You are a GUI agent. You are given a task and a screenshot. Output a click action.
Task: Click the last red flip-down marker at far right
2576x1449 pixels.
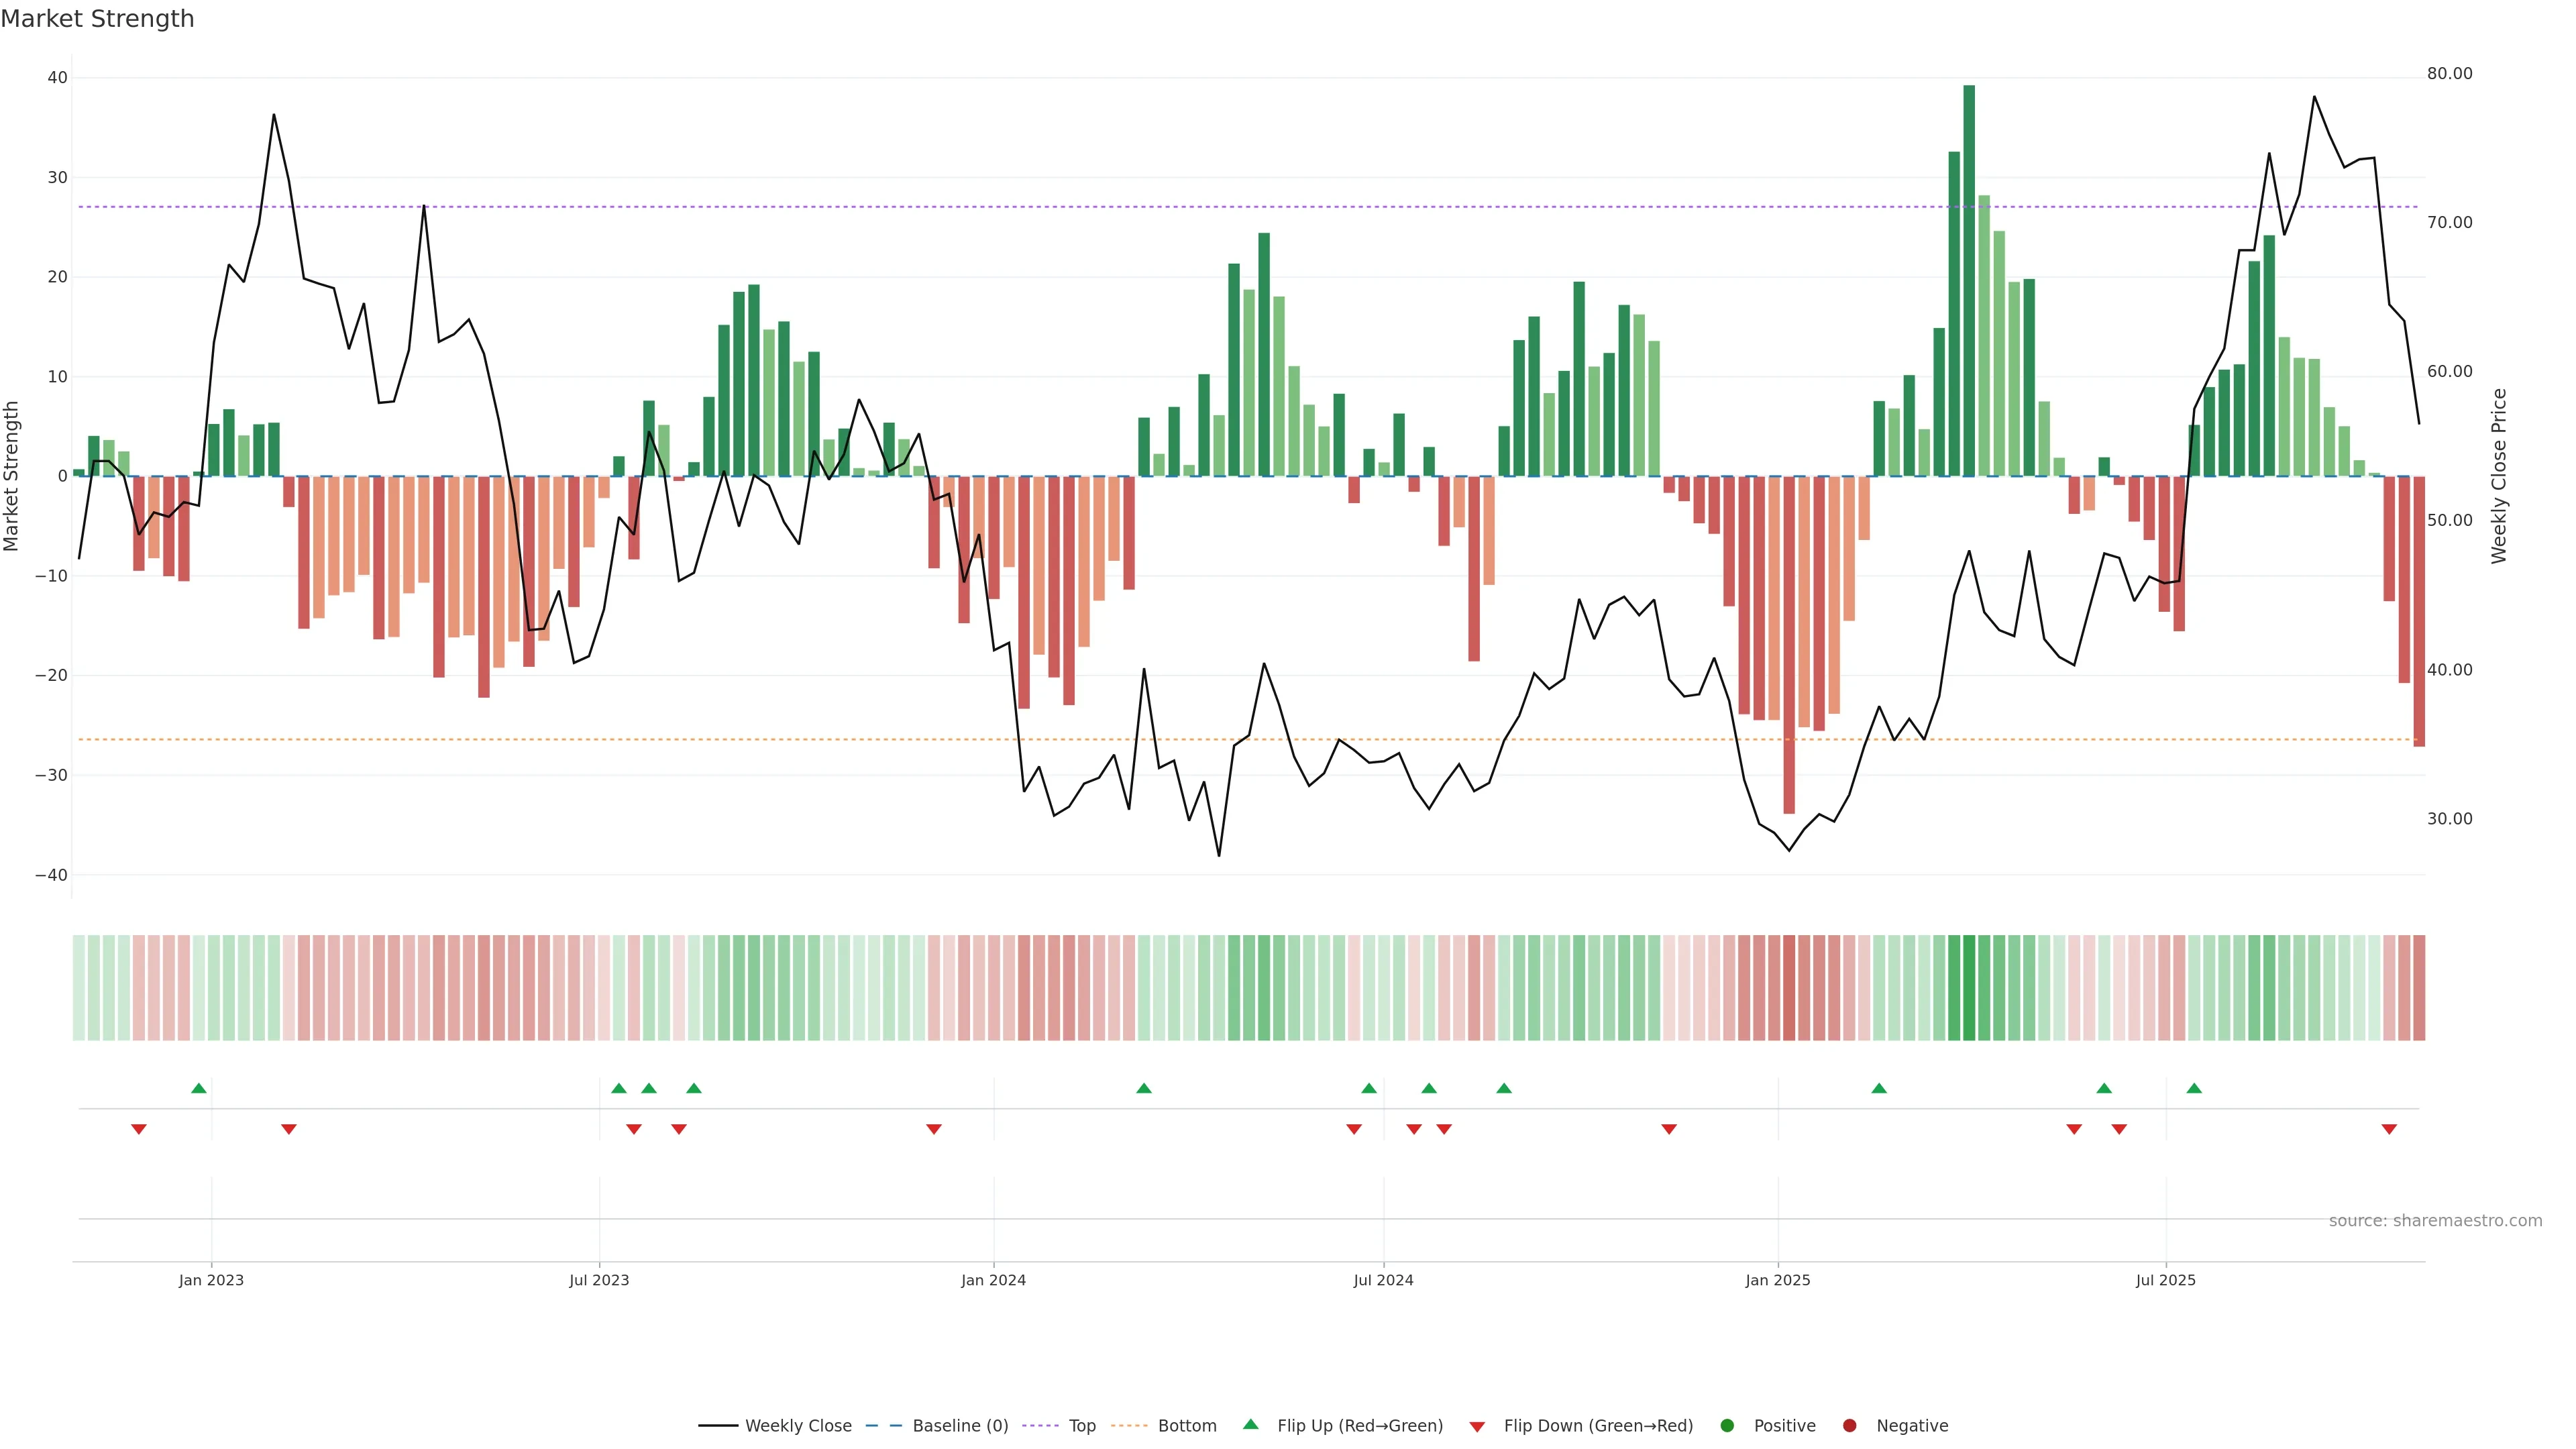pyautogui.click(x=2389, y=1129)
